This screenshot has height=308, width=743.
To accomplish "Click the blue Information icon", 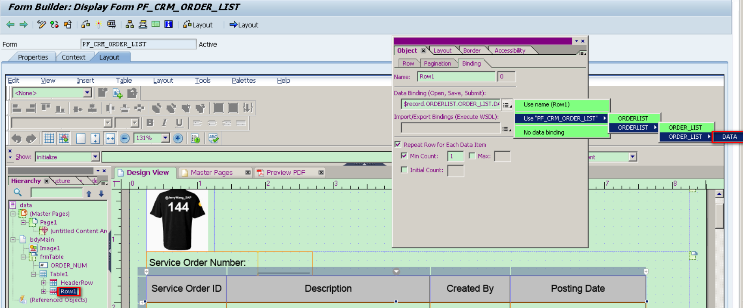I will [168, 24].
